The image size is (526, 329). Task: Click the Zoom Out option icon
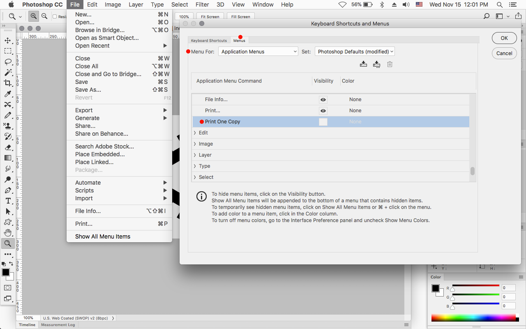(x=44, y=16)
